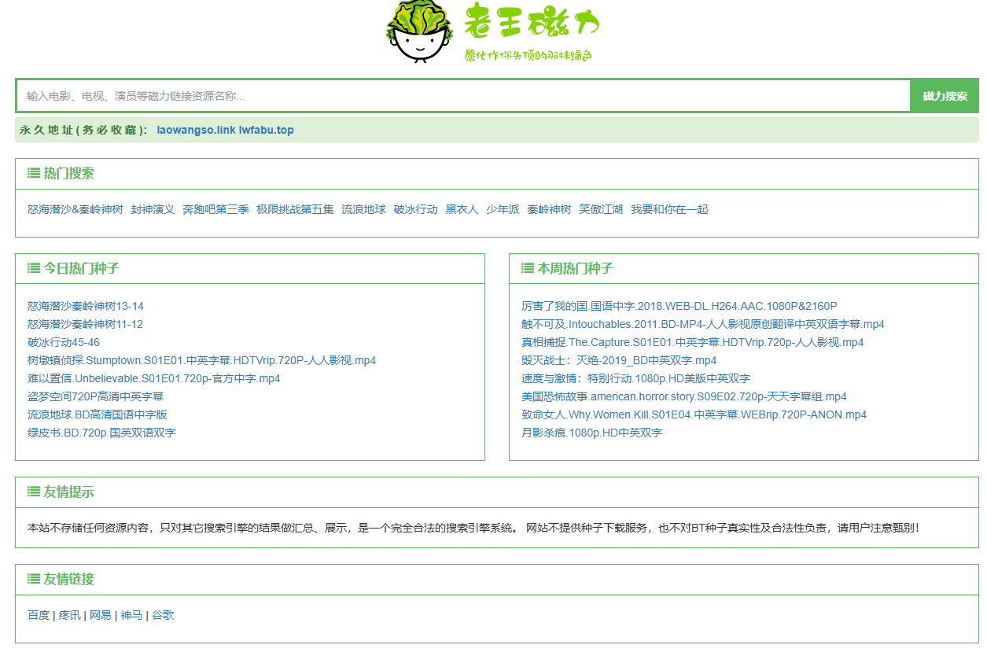The image size is (987, 652).
Task: Click 谷歌 in the friend links section
Action: coord(164,615)
